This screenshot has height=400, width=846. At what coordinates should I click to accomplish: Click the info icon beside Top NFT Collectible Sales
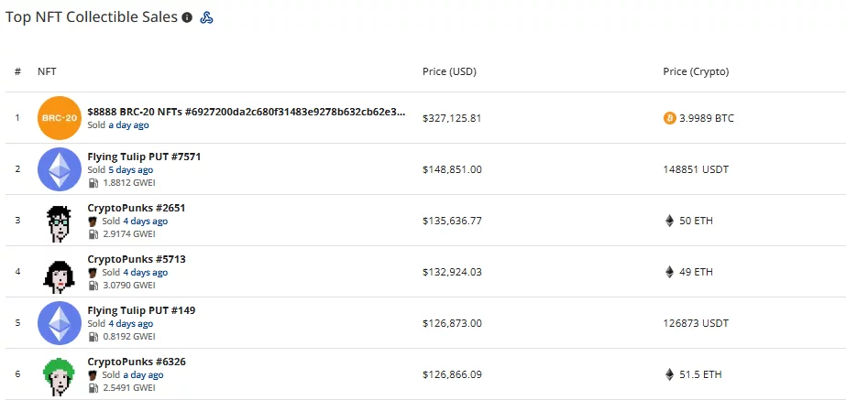(187, 17)
